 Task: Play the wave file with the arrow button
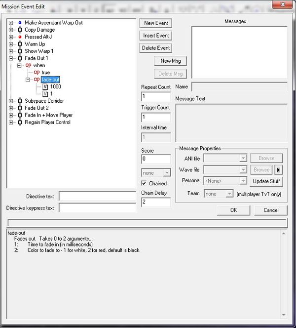278,169
